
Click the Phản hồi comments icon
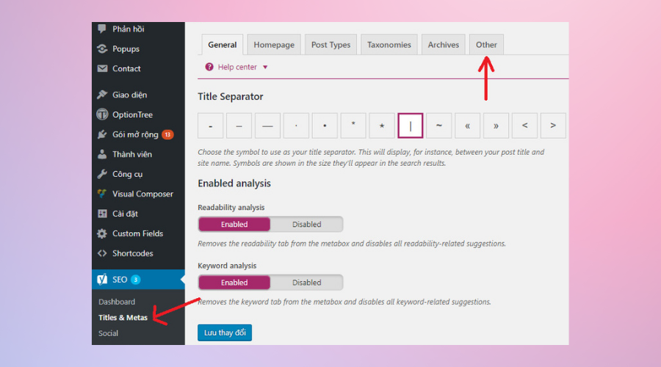tap(102, 29)
